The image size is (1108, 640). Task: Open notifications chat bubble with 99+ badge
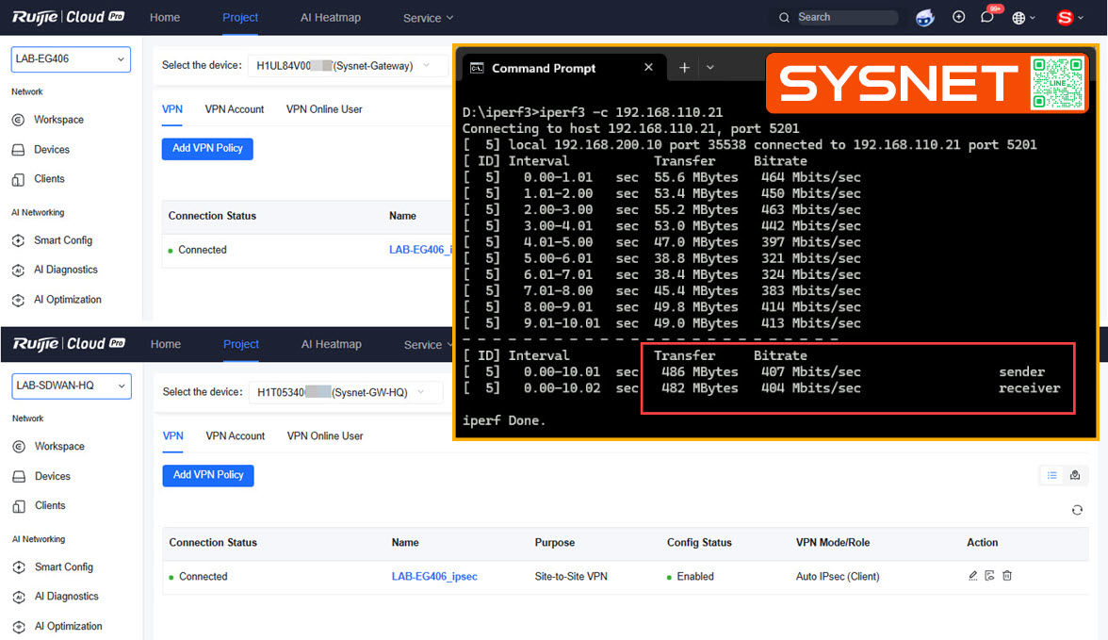987,17
